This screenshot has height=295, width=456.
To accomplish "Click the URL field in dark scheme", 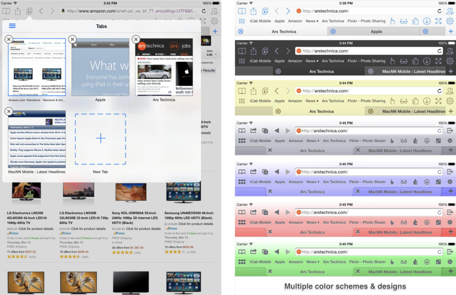I will [369, 51].
